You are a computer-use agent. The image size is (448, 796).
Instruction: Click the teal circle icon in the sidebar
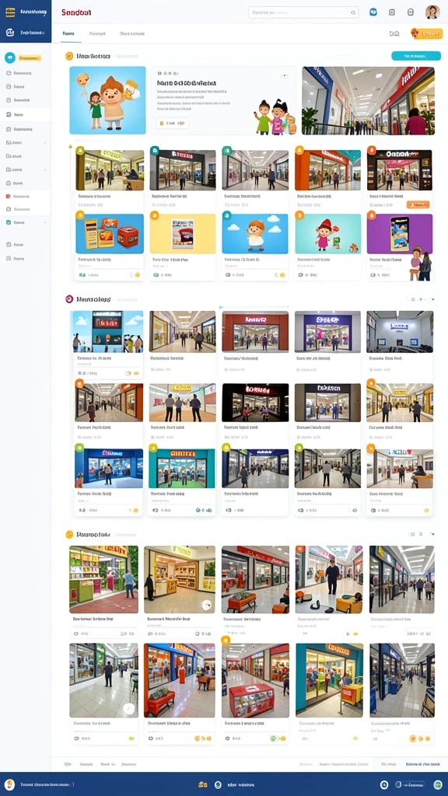pyautogui.click(x=9, y=58)
